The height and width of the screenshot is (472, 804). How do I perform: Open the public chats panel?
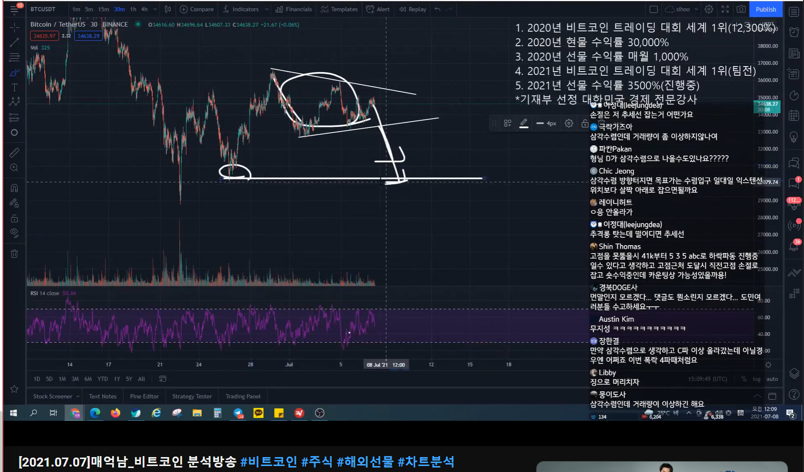[x=794, y=163]
